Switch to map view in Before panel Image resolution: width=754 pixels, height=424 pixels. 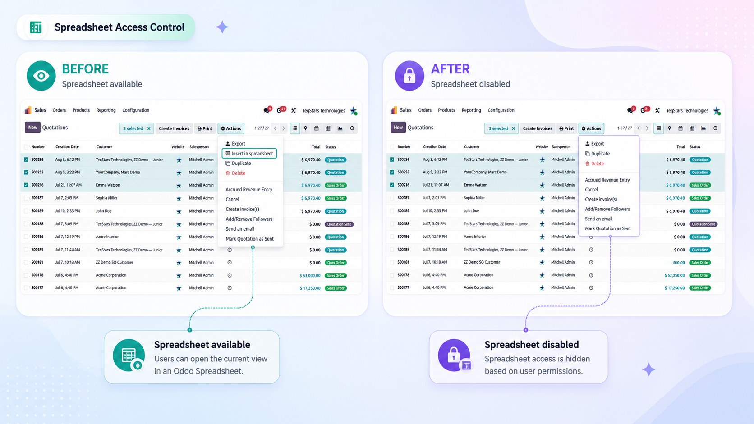(306, 128)
